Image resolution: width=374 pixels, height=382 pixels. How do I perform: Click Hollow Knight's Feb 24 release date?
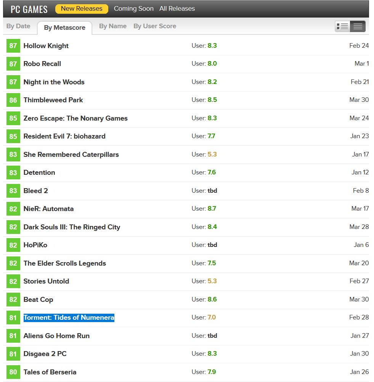359,46
